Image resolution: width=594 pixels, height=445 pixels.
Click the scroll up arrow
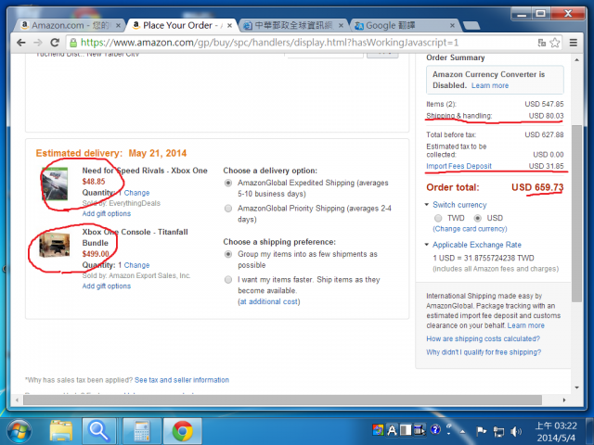576,59
